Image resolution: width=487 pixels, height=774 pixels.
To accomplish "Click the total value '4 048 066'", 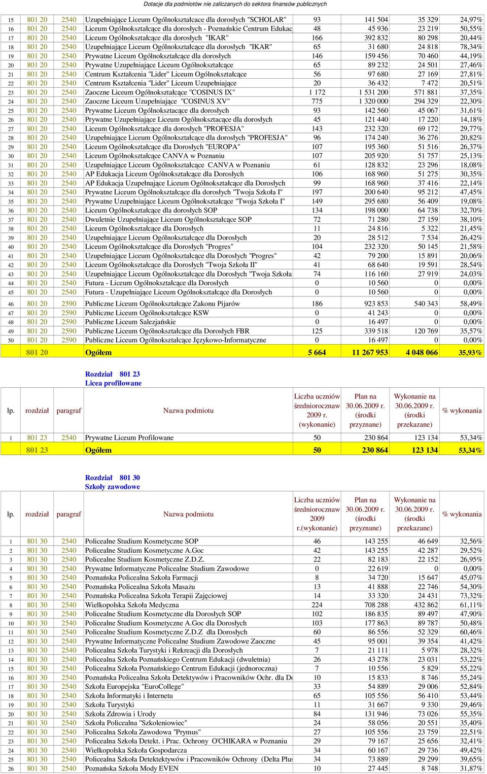I will (x=422, y=352).
